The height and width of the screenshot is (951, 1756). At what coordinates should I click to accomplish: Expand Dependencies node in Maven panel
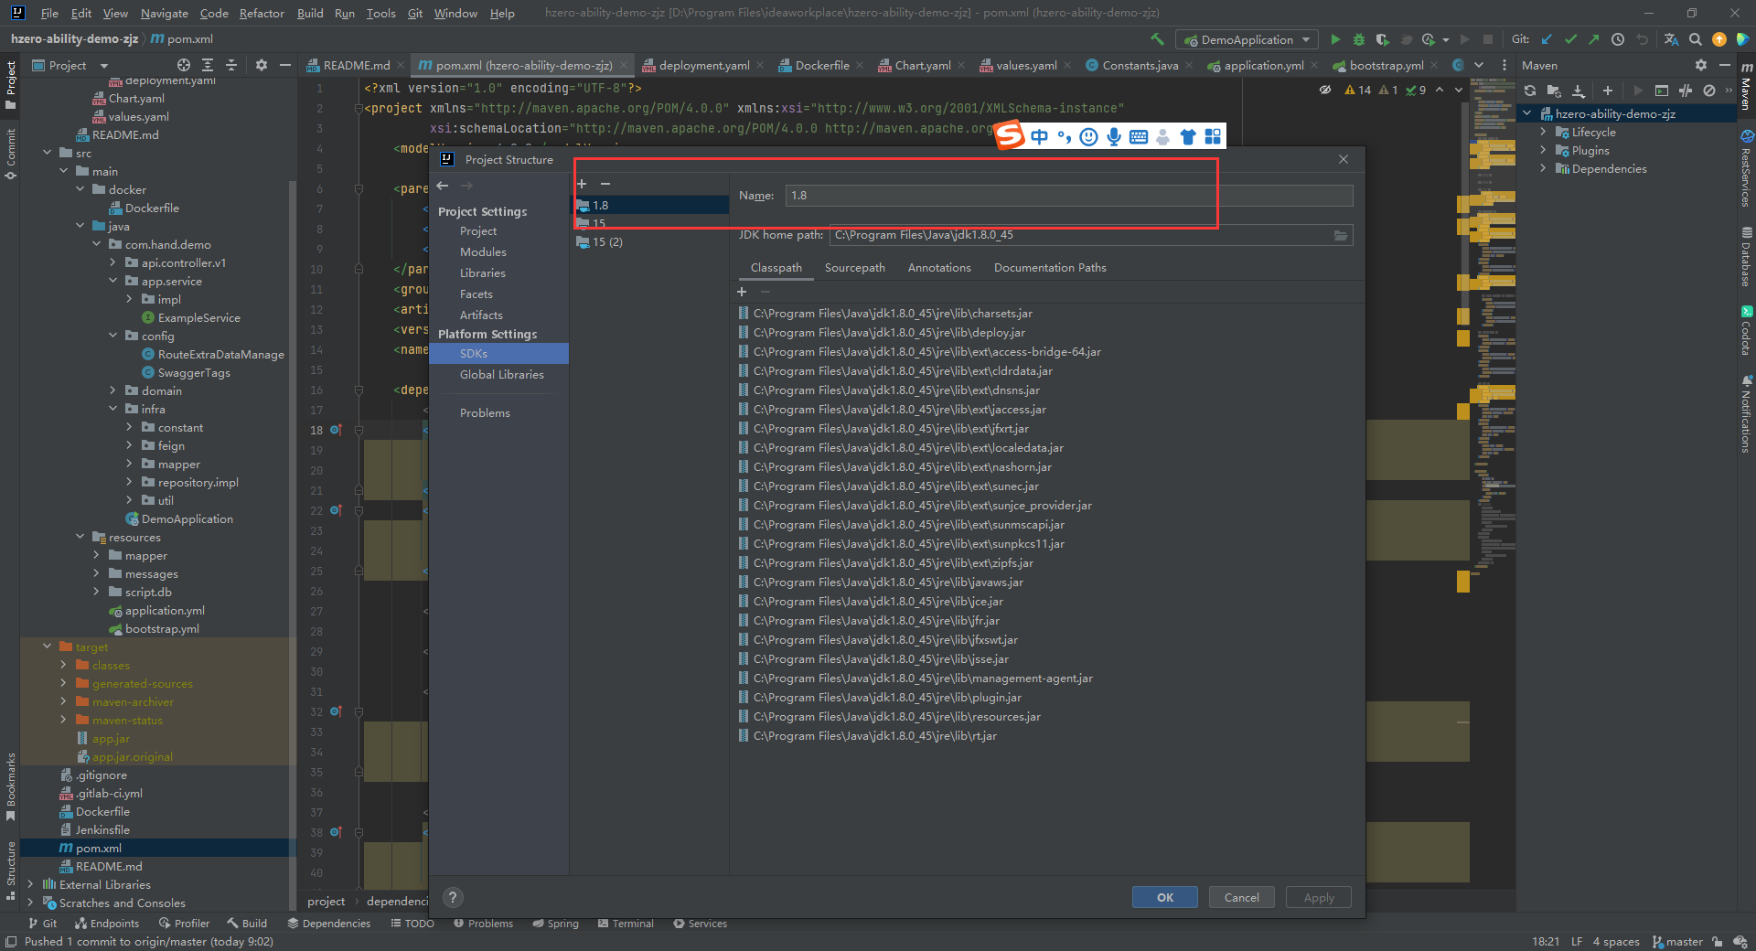pyautogui.click(x=1543, y=169)
